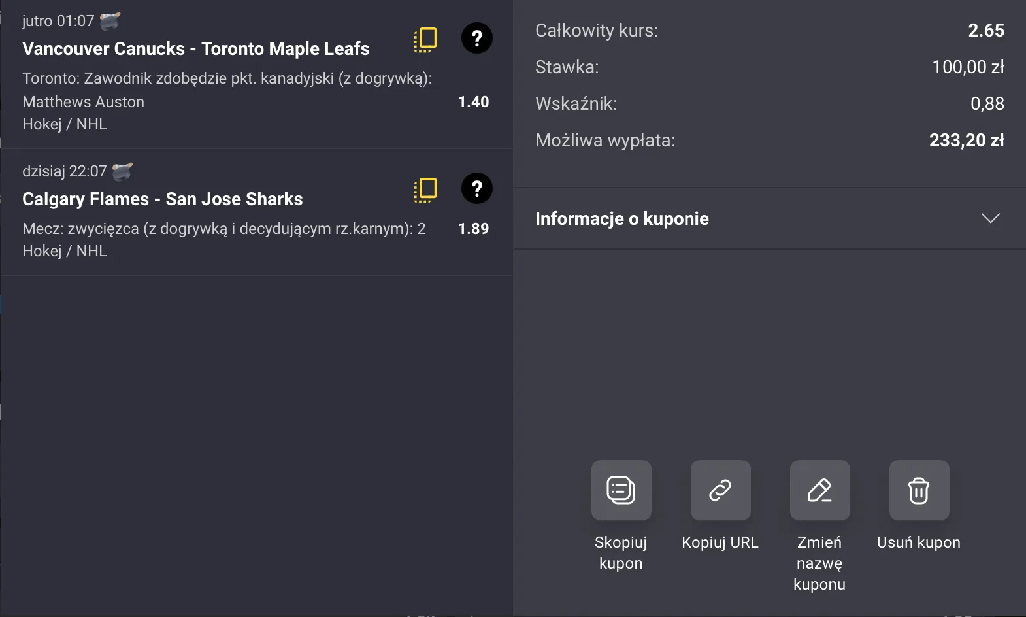Copy the coupon URL with link icon

(720, 490)
